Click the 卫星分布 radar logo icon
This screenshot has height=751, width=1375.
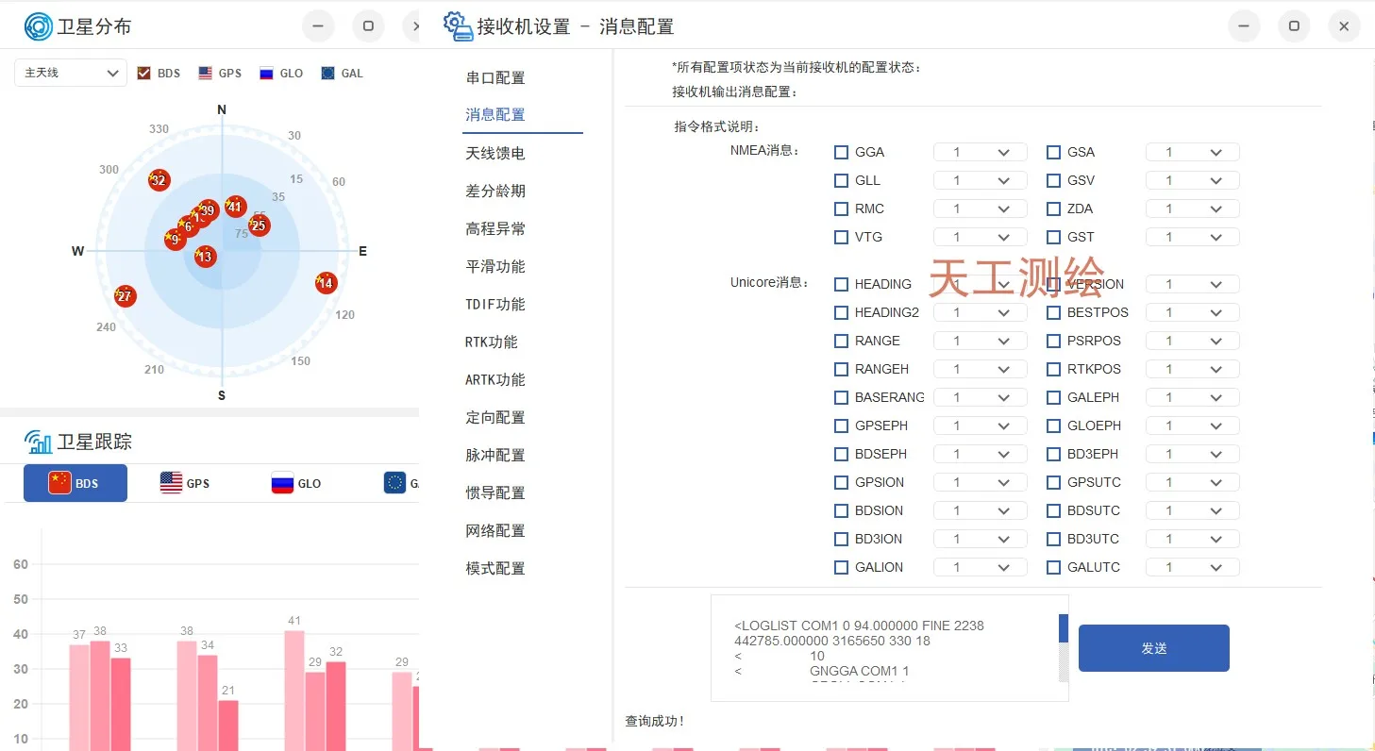39,26
